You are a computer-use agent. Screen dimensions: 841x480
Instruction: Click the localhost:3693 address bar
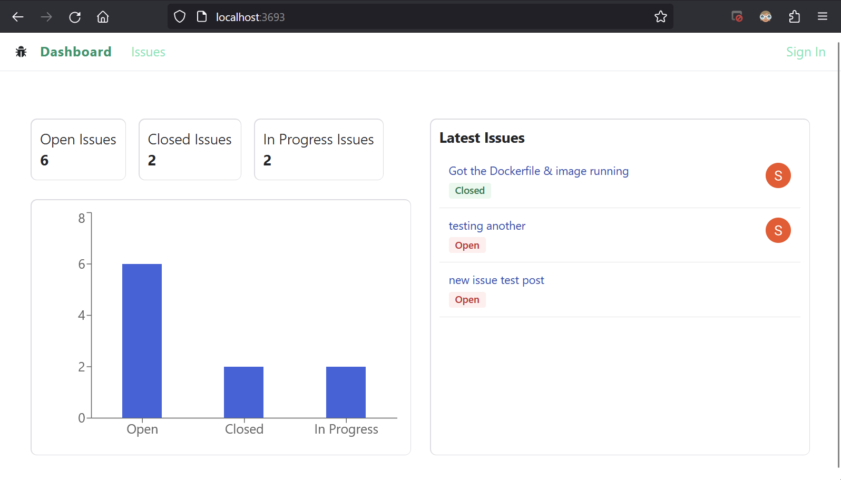coord(420,17)
